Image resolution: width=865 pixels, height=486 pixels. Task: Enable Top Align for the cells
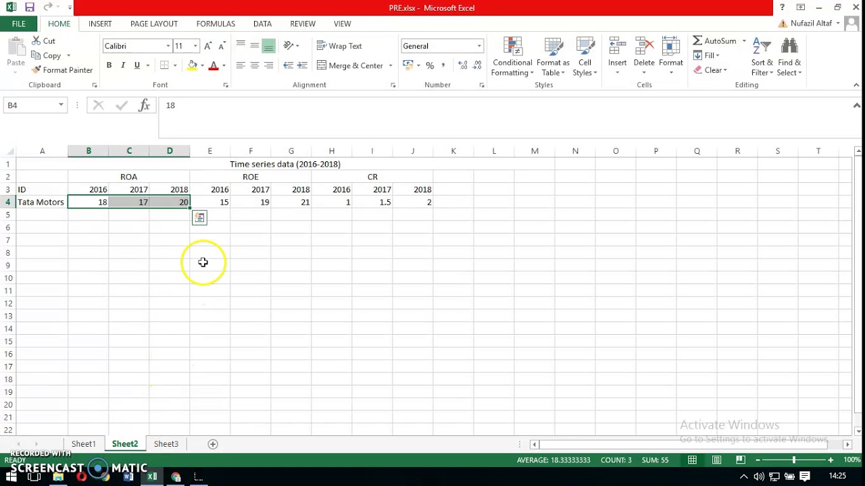pos(241,46)
